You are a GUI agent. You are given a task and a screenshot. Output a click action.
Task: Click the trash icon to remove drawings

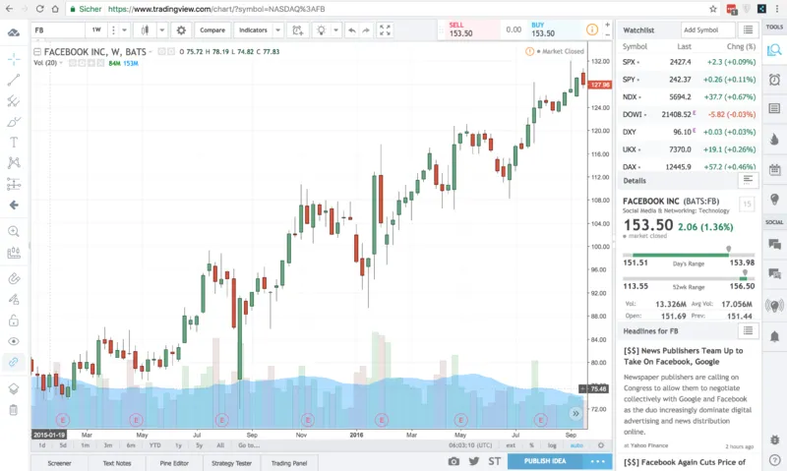[14, 410]
